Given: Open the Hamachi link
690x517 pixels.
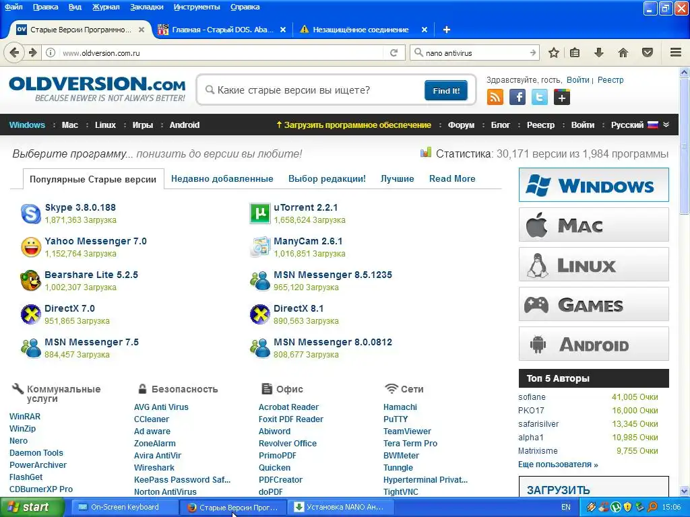Looking at the screenshot, I should click(x=400, y=407).
